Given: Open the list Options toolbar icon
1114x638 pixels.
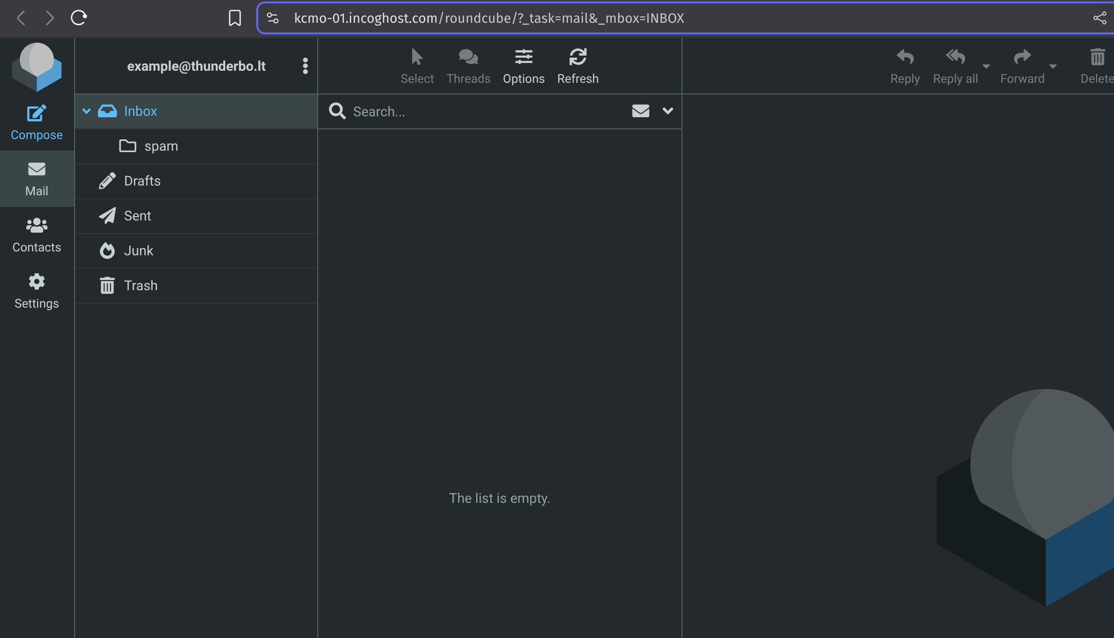Looking at the screenshot, I should [x=524, y=57].
